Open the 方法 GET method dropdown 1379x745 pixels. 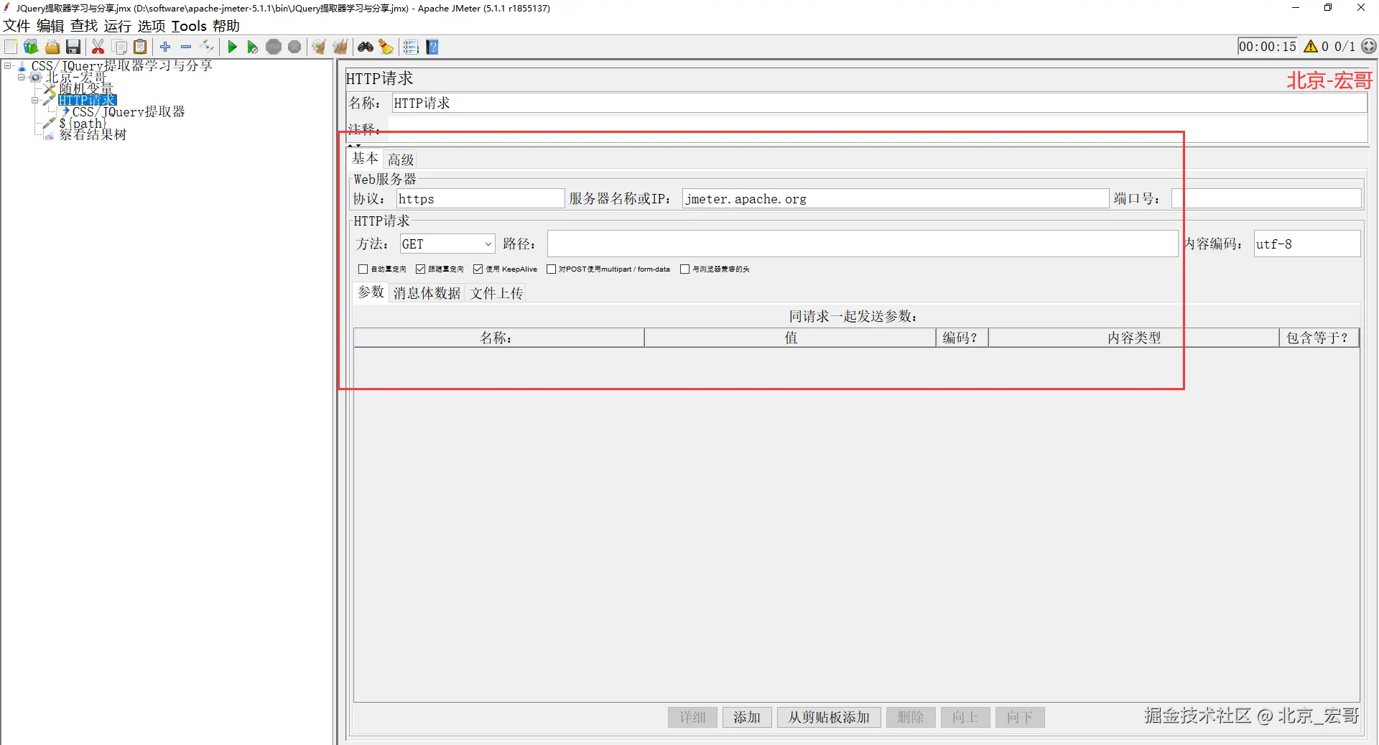447,244
